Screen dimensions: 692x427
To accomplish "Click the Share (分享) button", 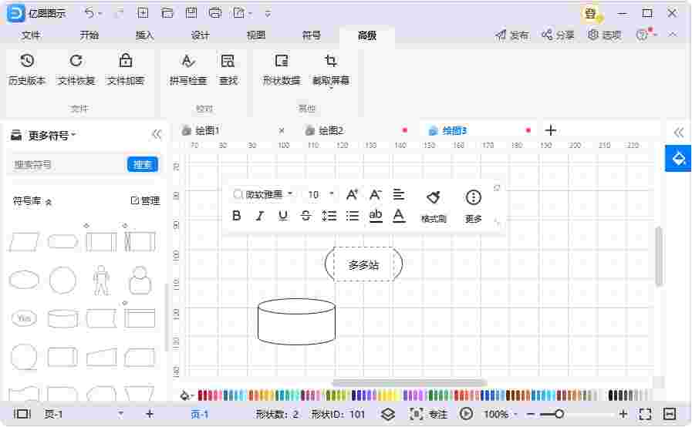I will (558, 35).
